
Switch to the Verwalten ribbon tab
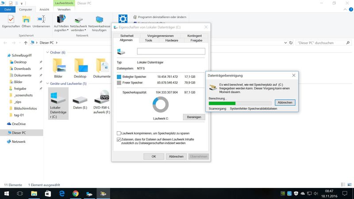(x=64, y=9)
